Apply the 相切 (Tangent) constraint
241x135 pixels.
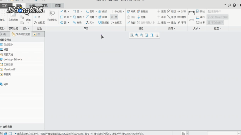pos(172,12)
